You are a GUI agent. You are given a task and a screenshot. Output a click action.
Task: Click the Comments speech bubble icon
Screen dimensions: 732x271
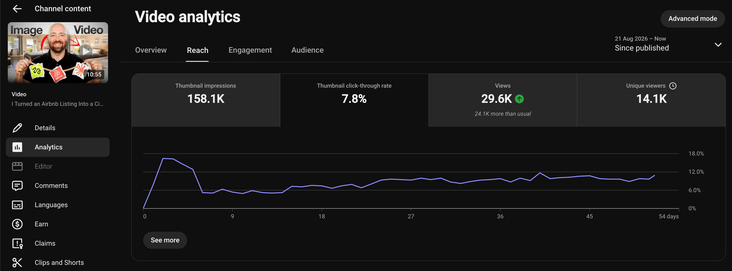[17, 186]
